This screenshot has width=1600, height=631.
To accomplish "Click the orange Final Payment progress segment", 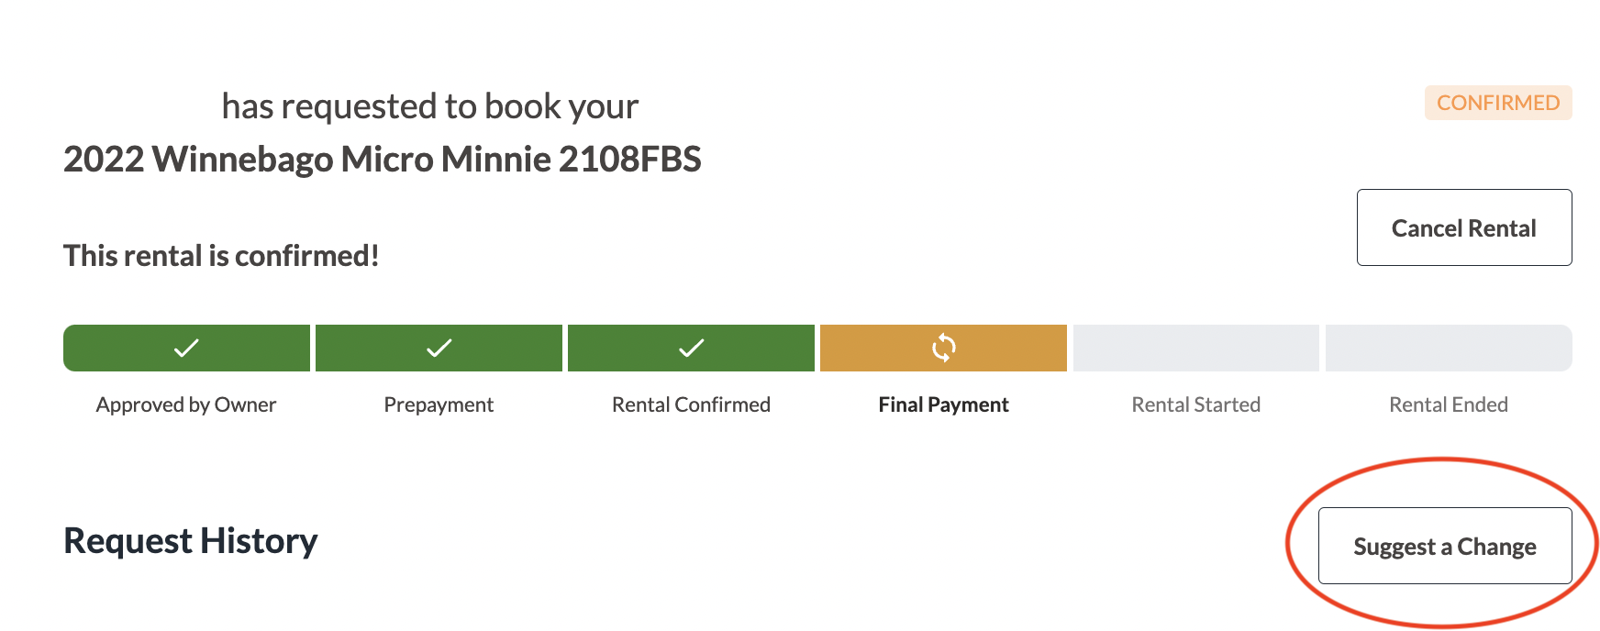I will click(x=943, y=348).
